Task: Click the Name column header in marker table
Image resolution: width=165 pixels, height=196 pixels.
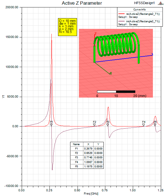Action: 76,144
